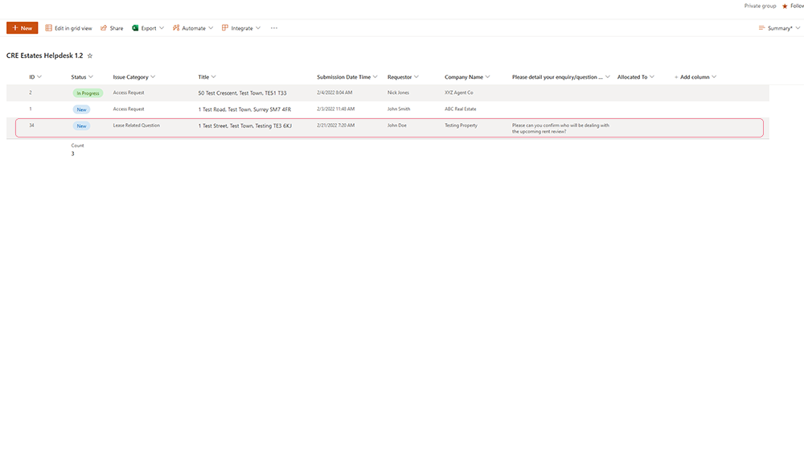The image size is (804, 452).
Task: Open the Company Name column header menu
Action: (467, 77)
